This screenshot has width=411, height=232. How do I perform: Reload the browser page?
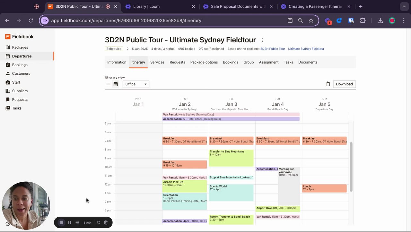(31, 21)
